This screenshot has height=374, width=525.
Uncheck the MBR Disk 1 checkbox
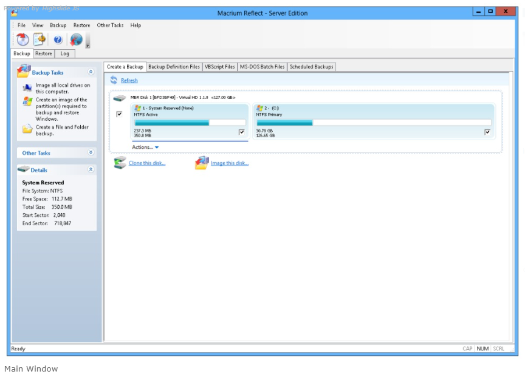[x=118, y=114]
